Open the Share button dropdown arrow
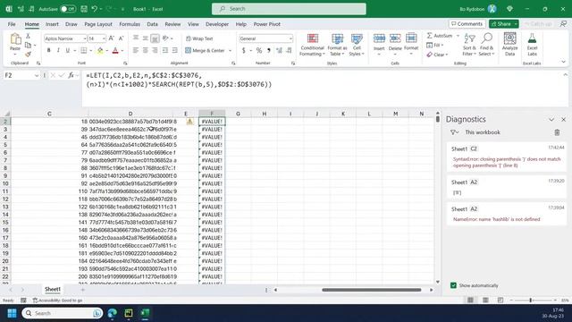The width and height of the screenshot is (572, 322). 516,24
